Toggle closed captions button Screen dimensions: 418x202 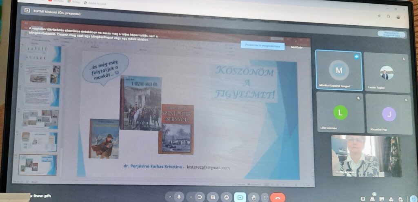point(212,197)
